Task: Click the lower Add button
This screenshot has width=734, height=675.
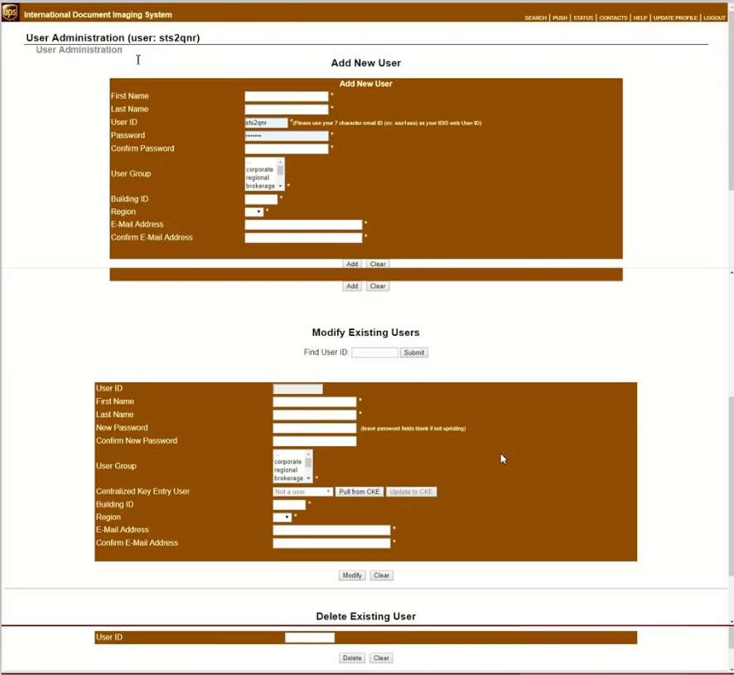Action: tap(352, 286)
